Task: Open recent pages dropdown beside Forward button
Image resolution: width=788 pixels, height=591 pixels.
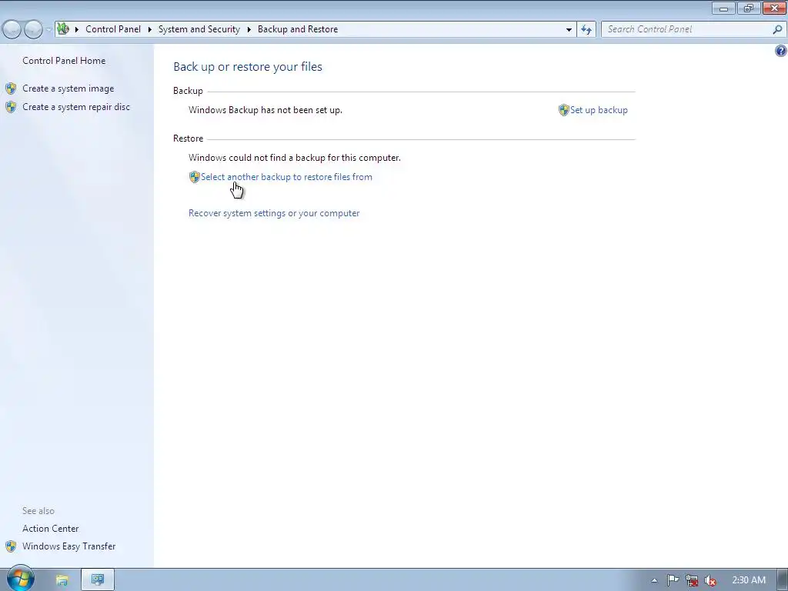Action: point(48,30)
